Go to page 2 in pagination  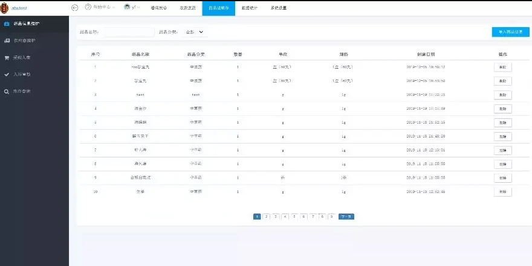266,216
